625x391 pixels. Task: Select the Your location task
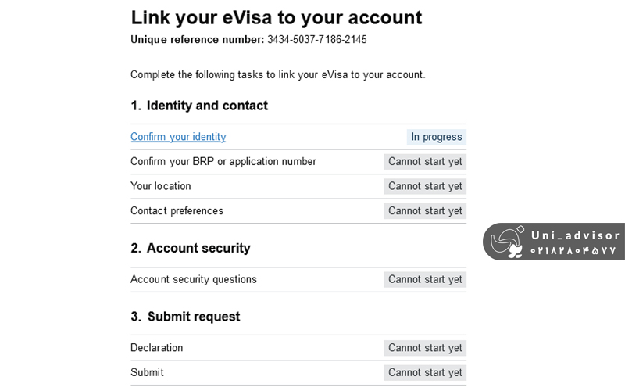pos(161,186)
